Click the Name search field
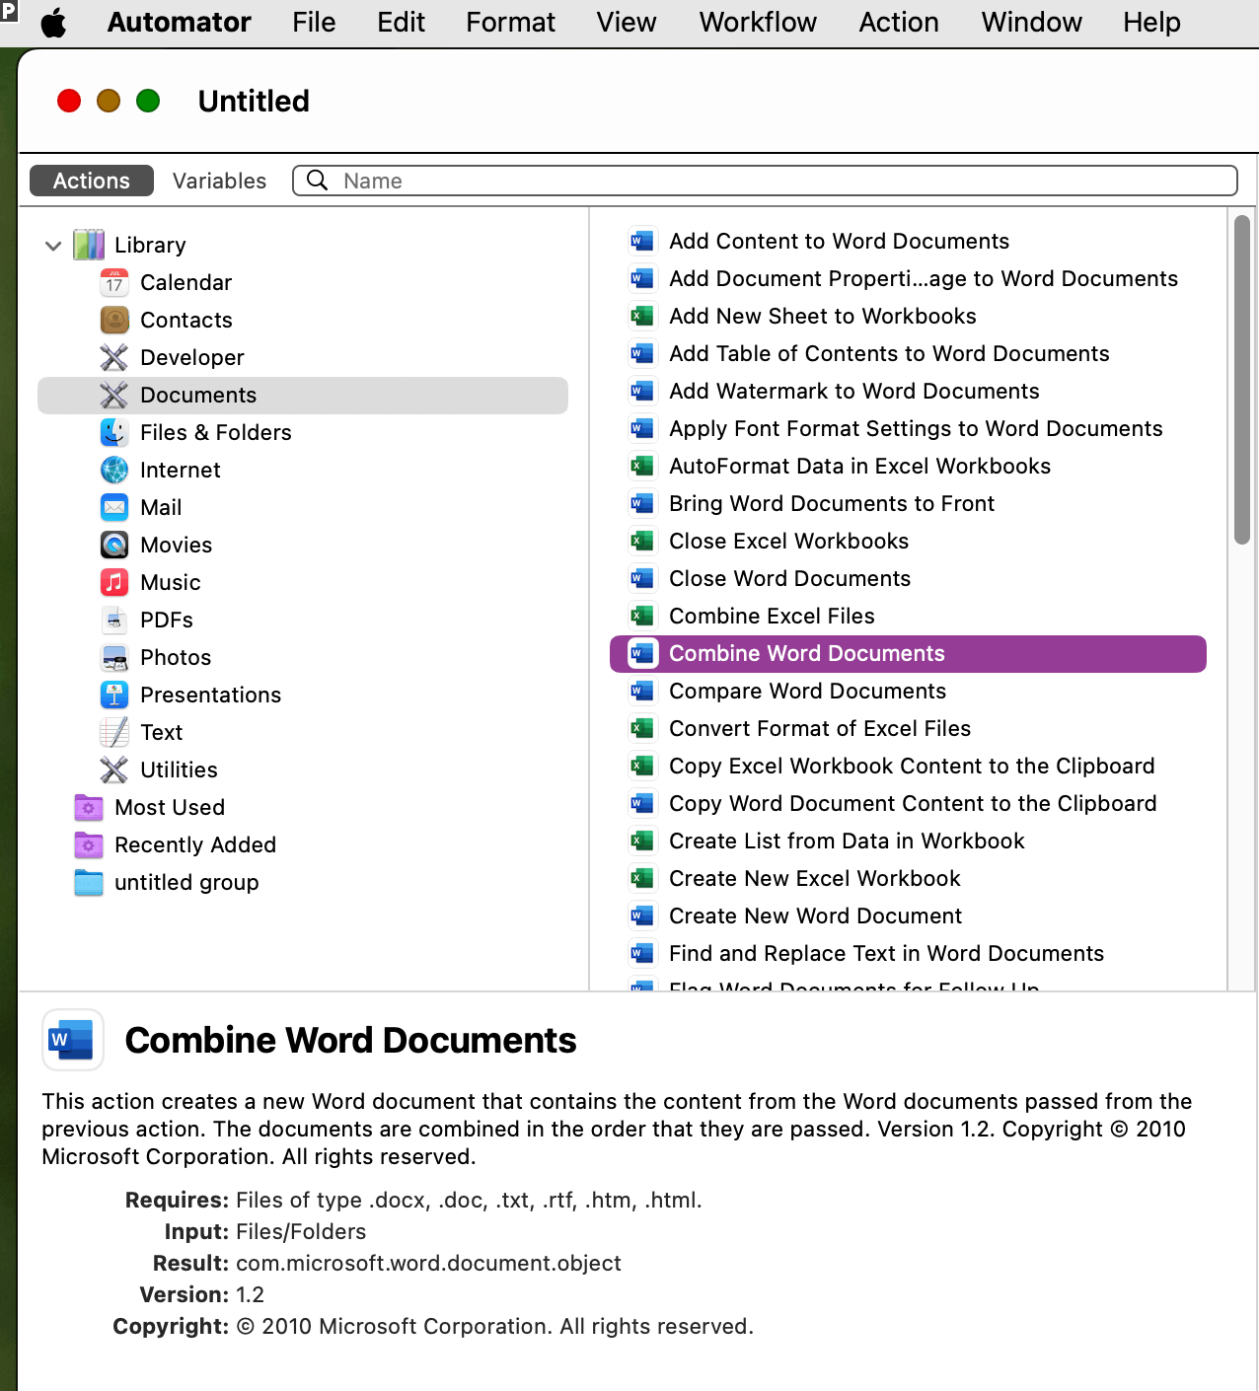 765,181
